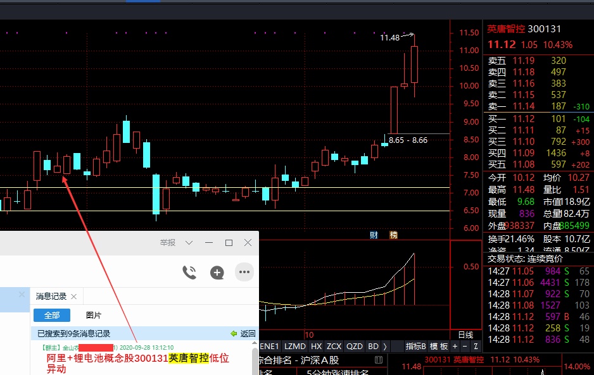Zoom in chart with plus button
Image resolution: width=594 pixels, height=375 pixels.
tap(455, 347)
